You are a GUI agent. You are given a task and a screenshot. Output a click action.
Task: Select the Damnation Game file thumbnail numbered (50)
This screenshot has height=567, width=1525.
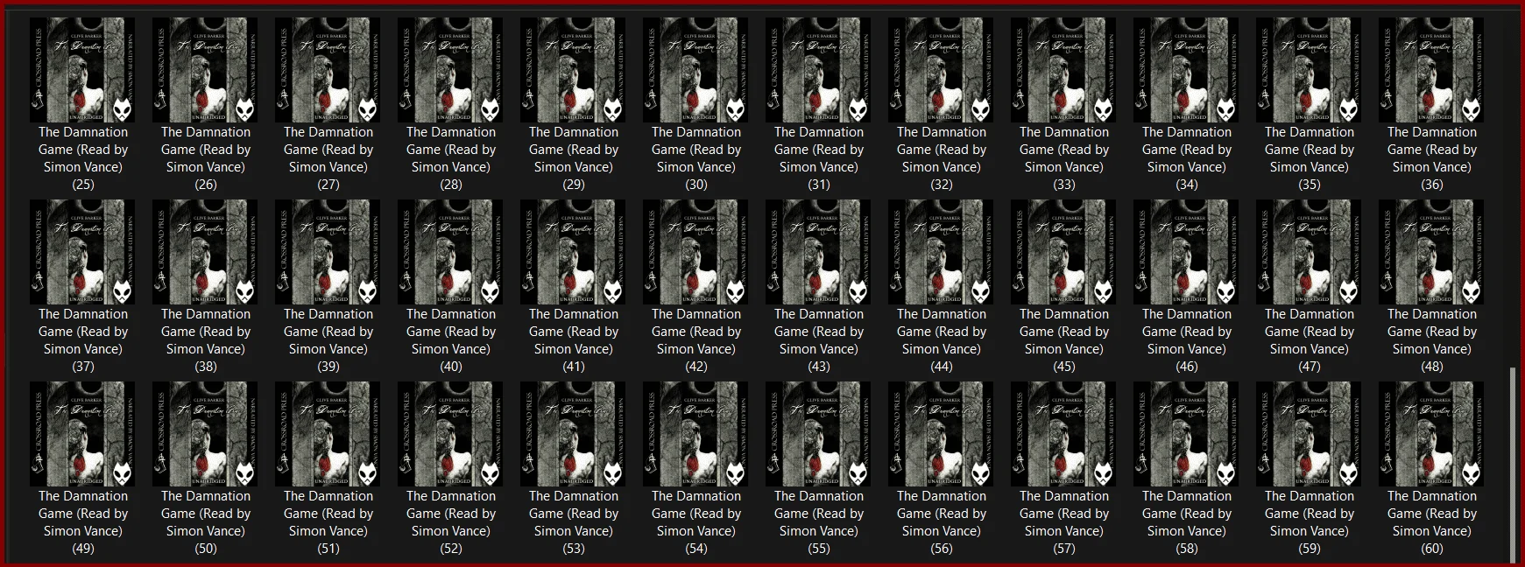(x=206, y=434)
